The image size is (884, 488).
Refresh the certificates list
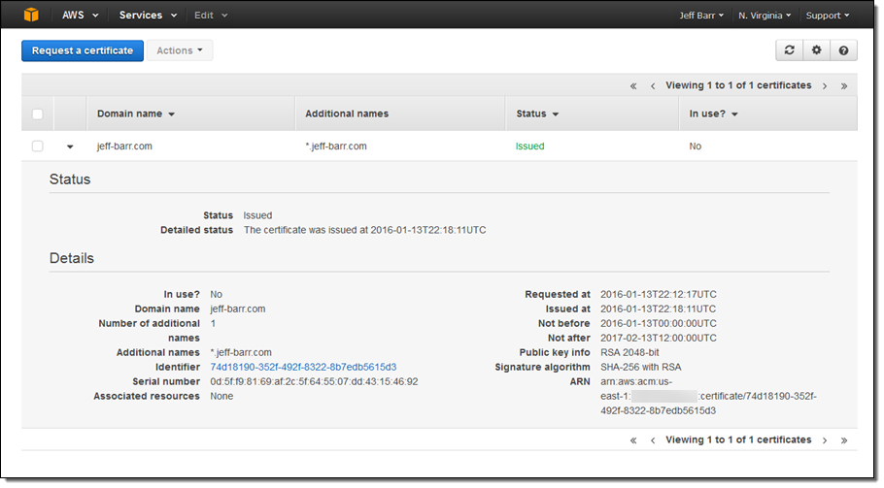click(x=789, y=50)
